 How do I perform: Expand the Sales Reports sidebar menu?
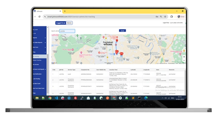point(40,42)
